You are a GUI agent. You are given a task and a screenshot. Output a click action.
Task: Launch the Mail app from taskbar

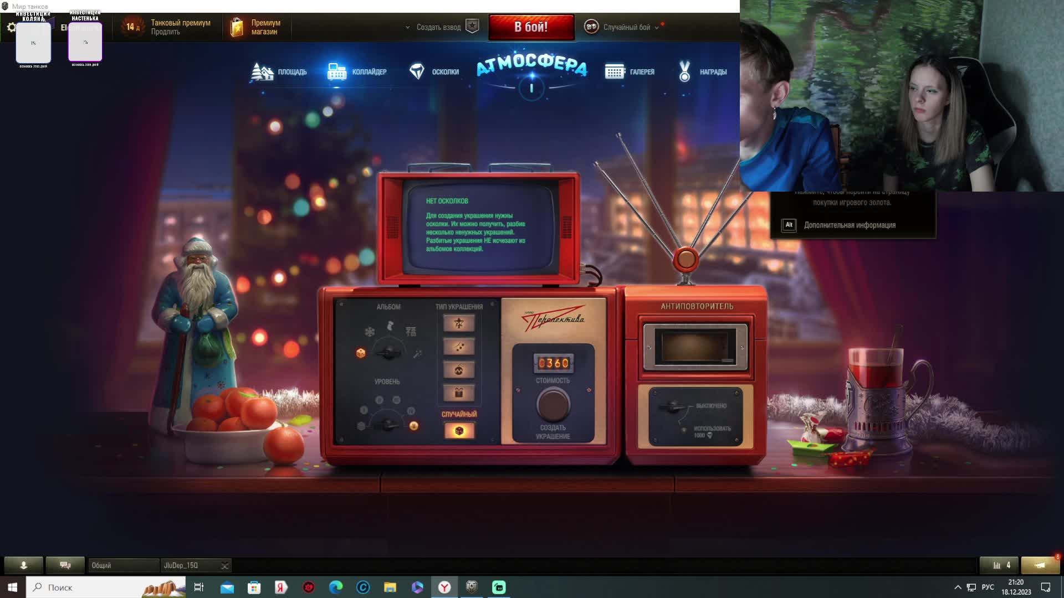point(227,587)
